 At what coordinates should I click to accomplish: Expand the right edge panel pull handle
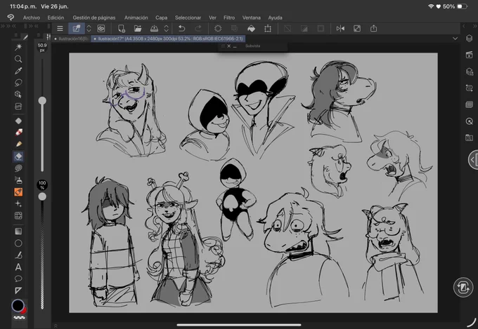pyautogui.click(x=473, y=160)
